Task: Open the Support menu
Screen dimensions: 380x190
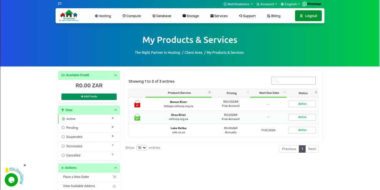Action: 247,16
